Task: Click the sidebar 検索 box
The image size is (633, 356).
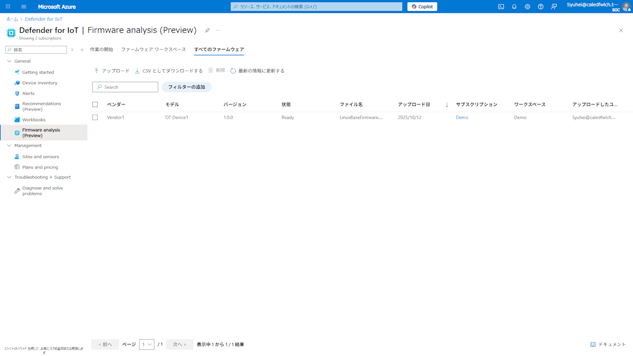Action: pos(36,50)
